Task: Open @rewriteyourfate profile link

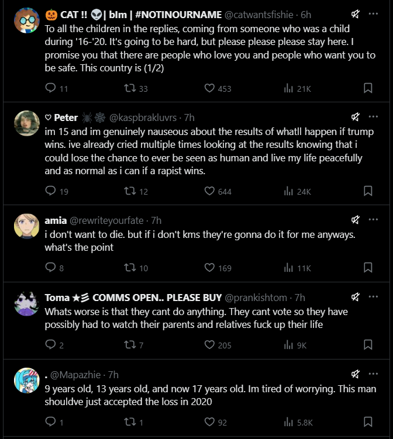Action: point(108,220)
